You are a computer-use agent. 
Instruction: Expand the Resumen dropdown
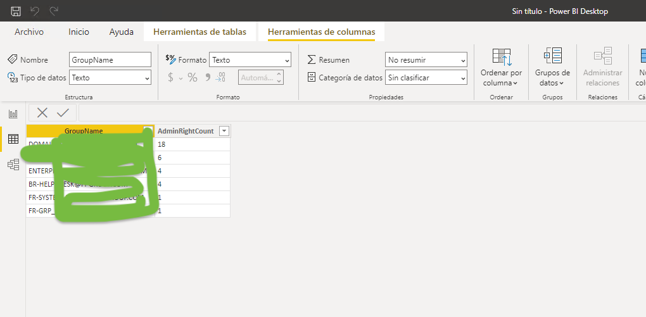(x=426, y=59)
